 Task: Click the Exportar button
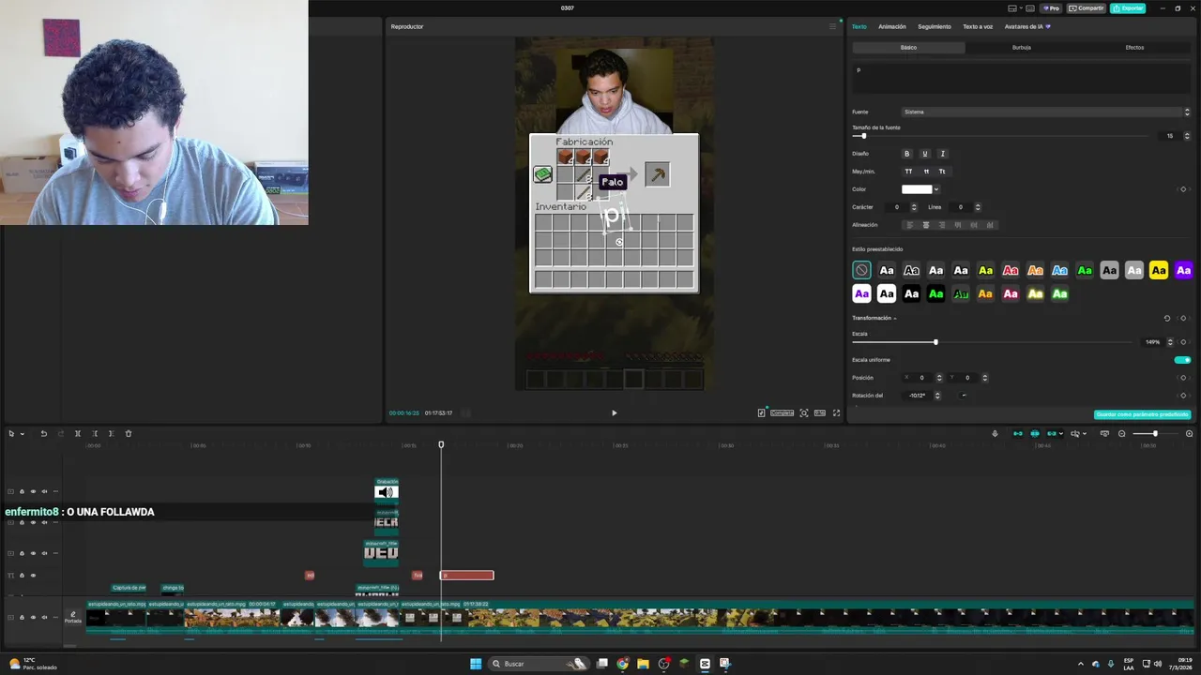point(1128,8)
